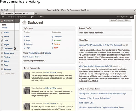Click the Search Engines Blocked link

32,57
